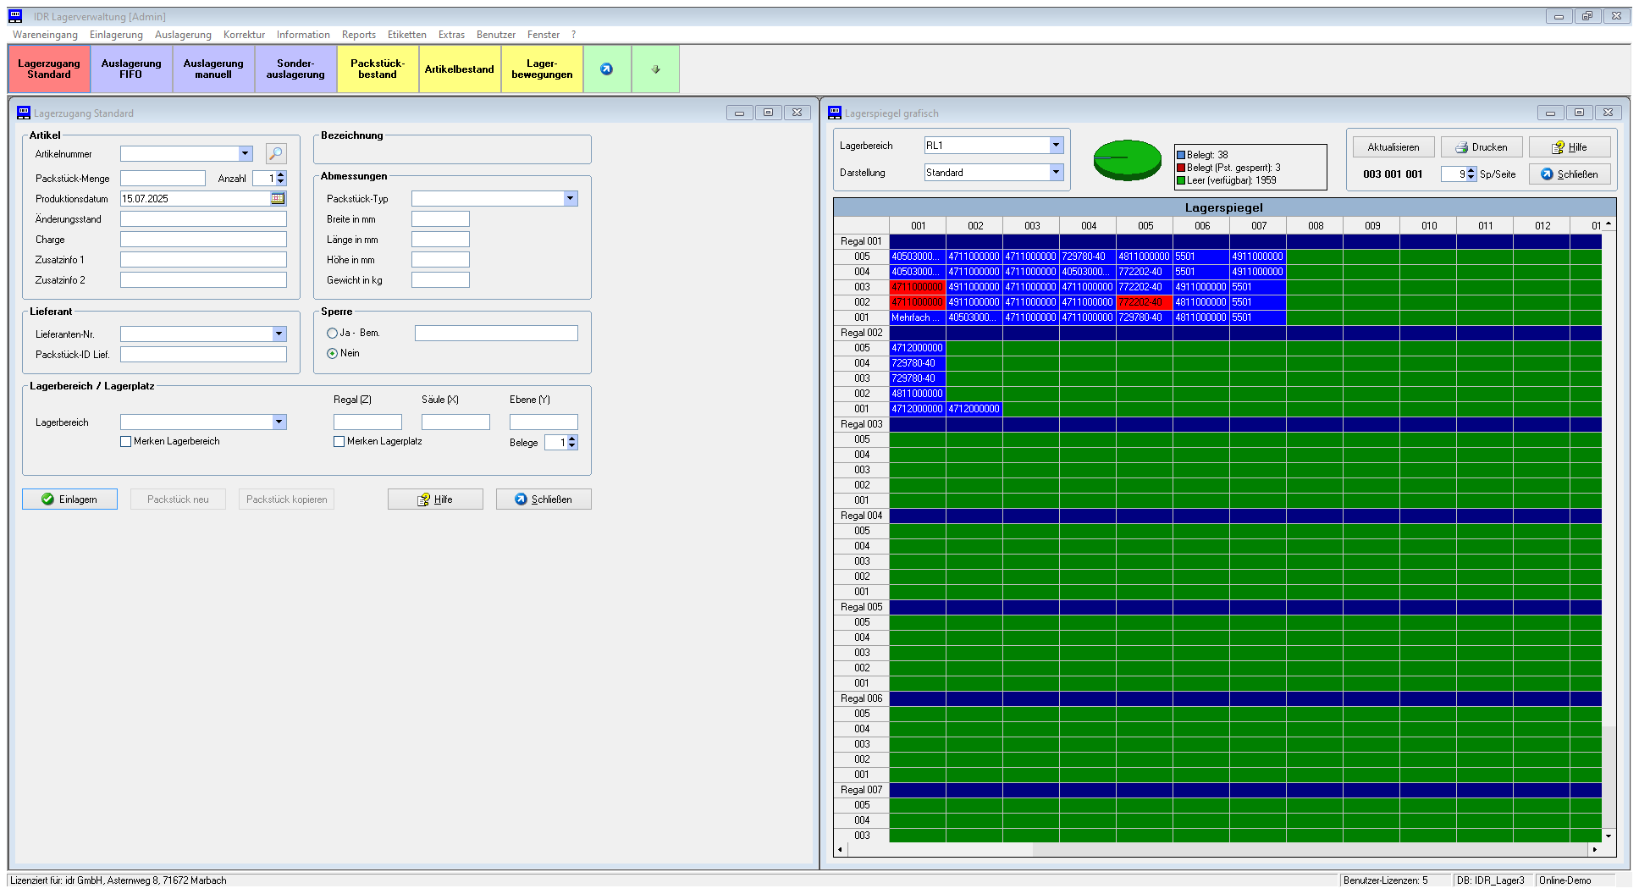Open the Lieferanten-Nr. dropdown list
The width and height of the screenshot is (1639, 894).
click(x=279, y=334)
